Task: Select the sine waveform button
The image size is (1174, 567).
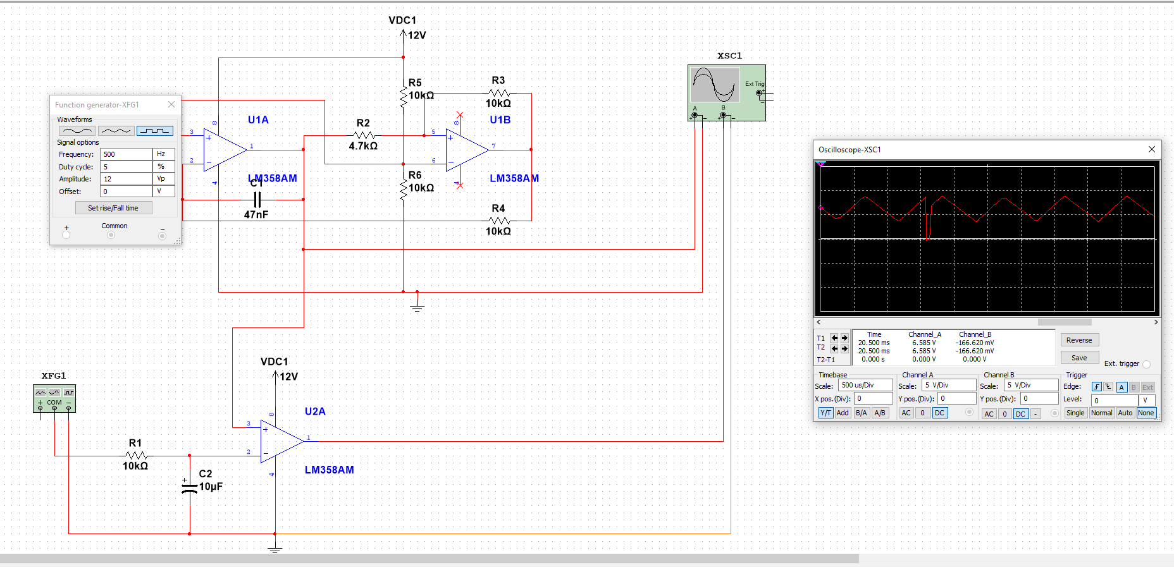Action: click(77, 131)
